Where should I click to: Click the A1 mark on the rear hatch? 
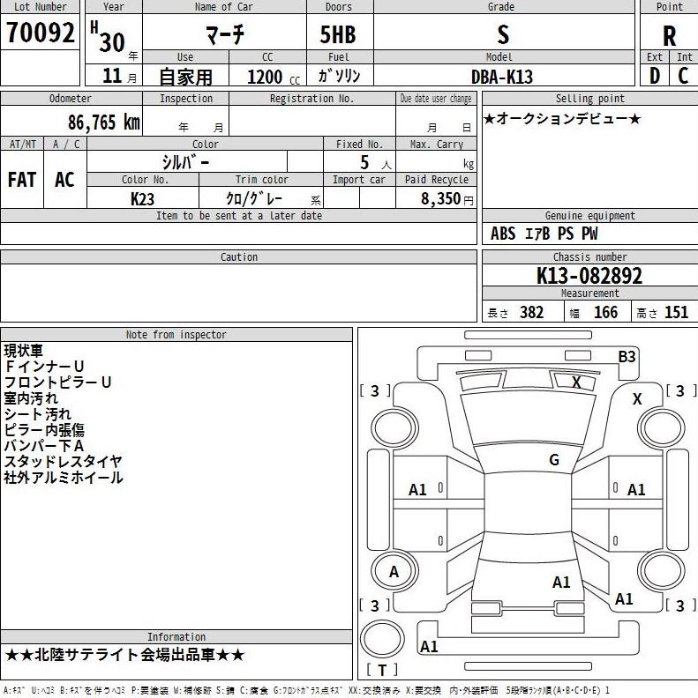coord(561,583)
